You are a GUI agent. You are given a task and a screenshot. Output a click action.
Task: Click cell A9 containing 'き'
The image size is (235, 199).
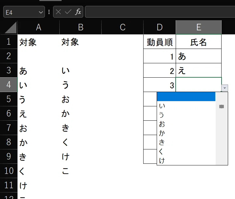tap(39, 156)
